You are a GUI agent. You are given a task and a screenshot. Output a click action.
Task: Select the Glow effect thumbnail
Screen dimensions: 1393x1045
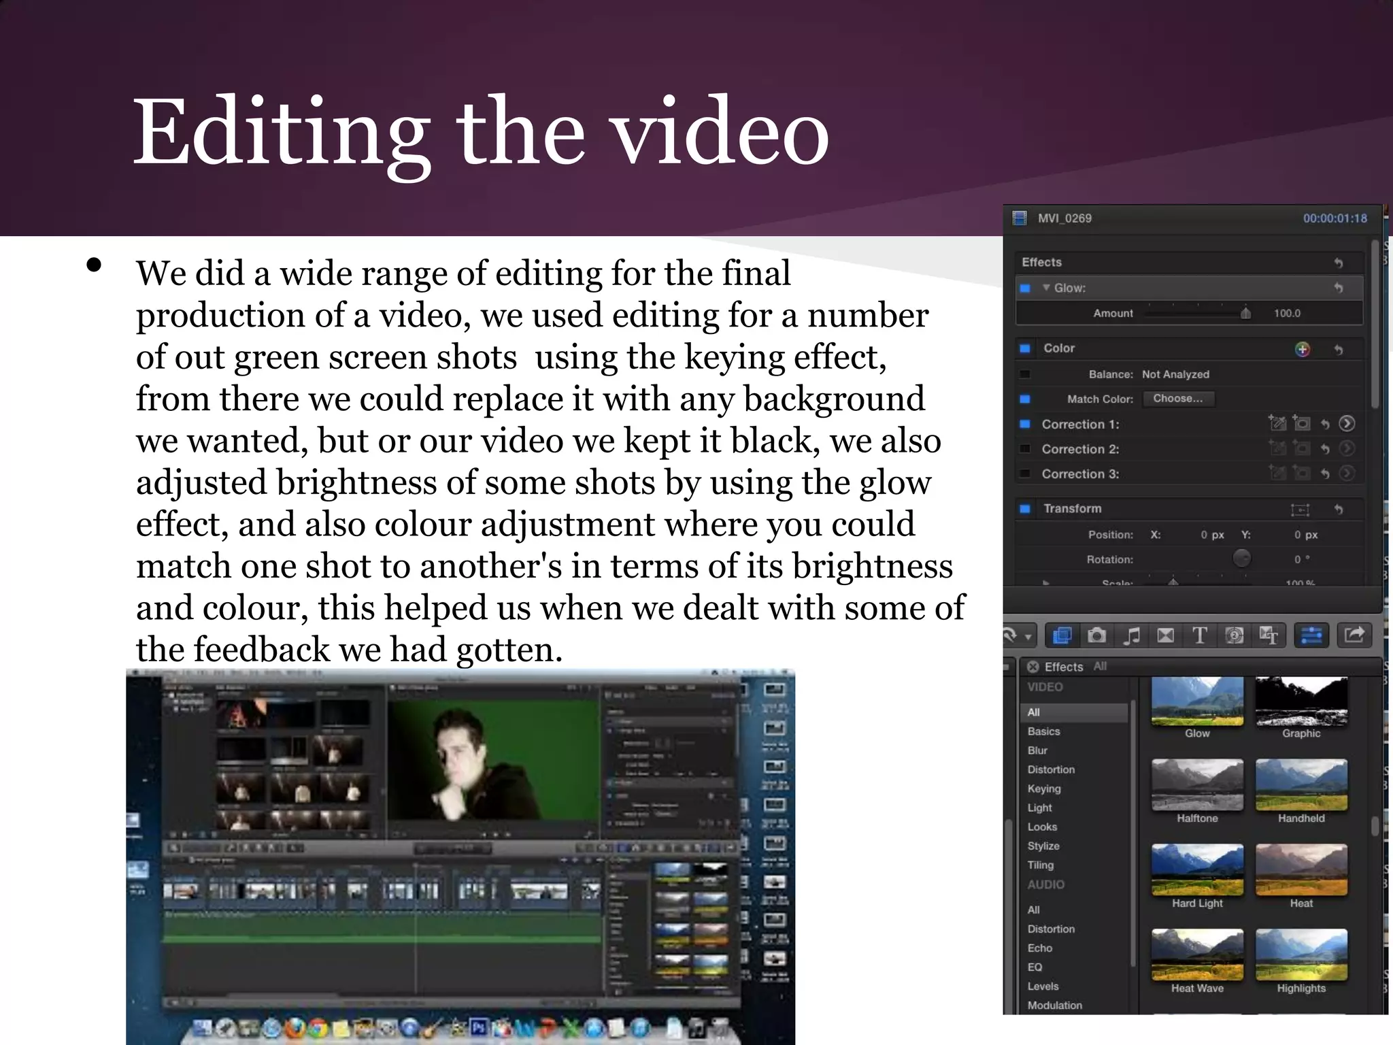[1197, 702]
